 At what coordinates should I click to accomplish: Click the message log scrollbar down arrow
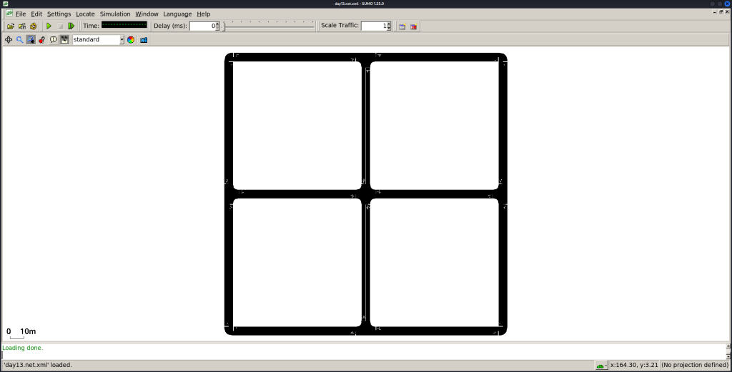[728, 356]
